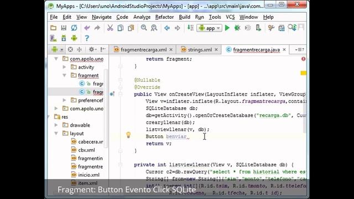Screen dimensions: 354x199
Task: Click the Scroll from Source target icon
Action: pos(70,49)
